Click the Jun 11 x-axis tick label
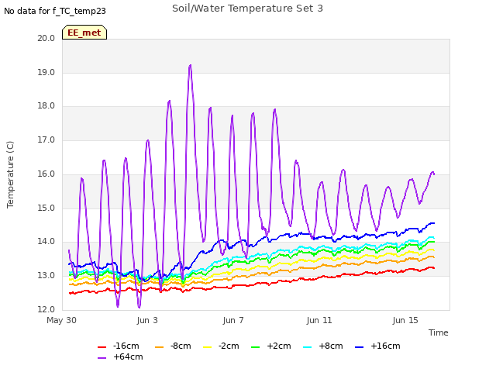496x372 pixels. coord(319,320)
